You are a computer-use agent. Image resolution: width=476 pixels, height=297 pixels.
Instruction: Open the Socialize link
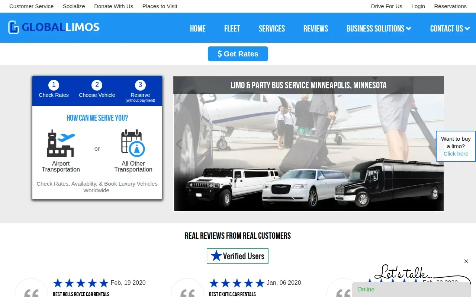[74, 6]
